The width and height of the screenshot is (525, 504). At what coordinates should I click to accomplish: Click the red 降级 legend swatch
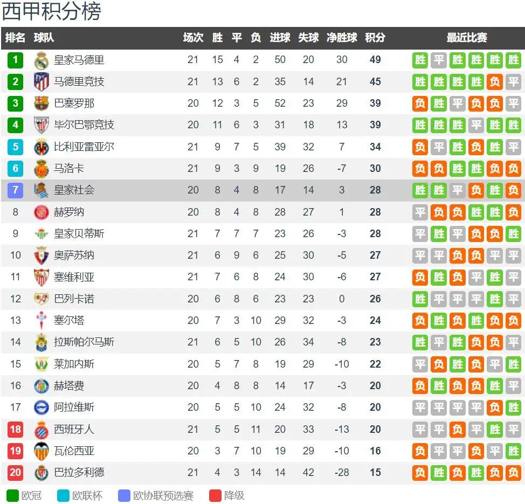click(216, 495)
